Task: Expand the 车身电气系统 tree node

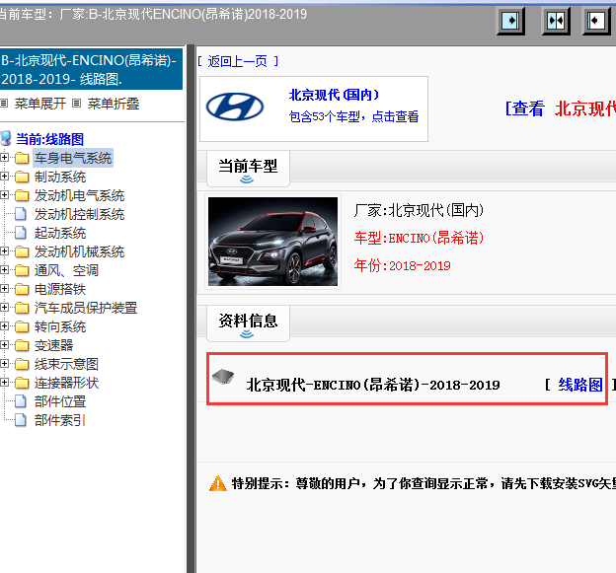Action: 4,158
